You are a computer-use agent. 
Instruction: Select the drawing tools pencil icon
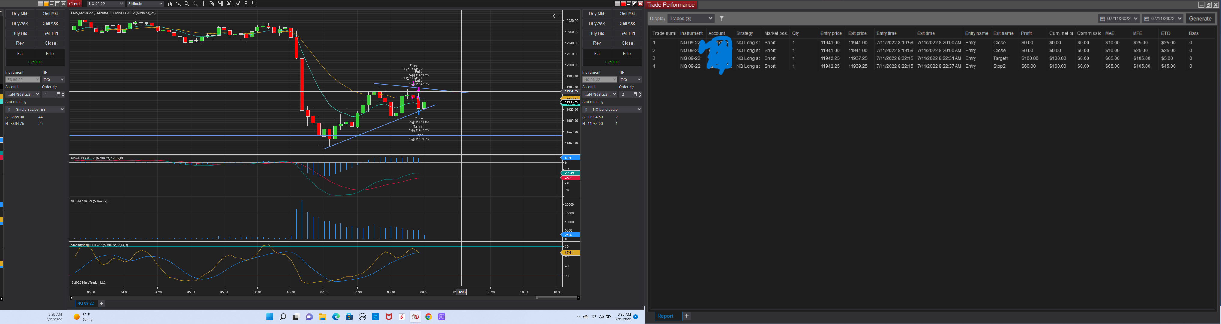point(179,4)
